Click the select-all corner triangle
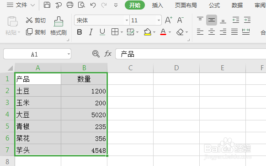 click(x=11, y=68)
